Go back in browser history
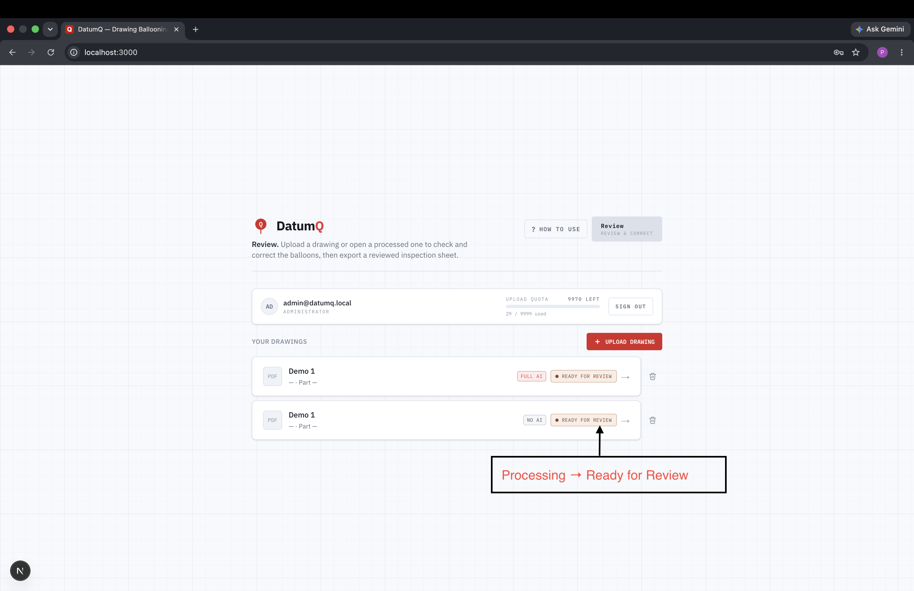The width and height of the screenshot is (914, 591). coord(12,52)
